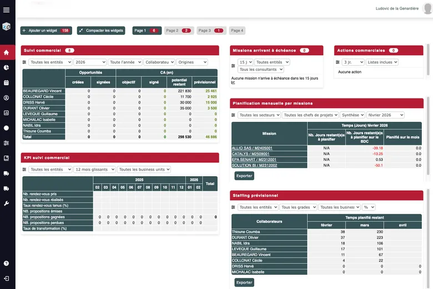Click Exporter under Staffing prévisionnel table
This screenshot has width=433, height=289.
click(x=244, y=282)
